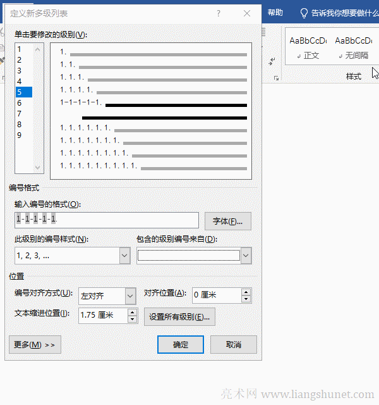Open paragraph settings dialog launcher icon
The image size is (379, 405).
(276, 78)
